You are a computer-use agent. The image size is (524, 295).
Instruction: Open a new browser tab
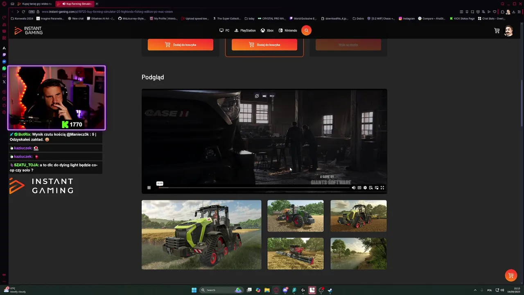(97, 4)
